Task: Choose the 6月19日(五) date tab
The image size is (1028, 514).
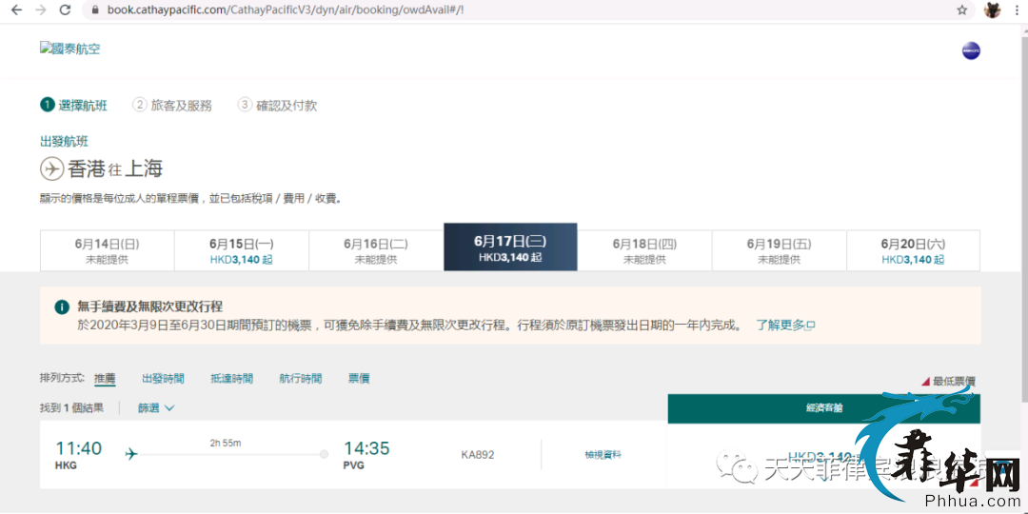Action: (779, 250)
